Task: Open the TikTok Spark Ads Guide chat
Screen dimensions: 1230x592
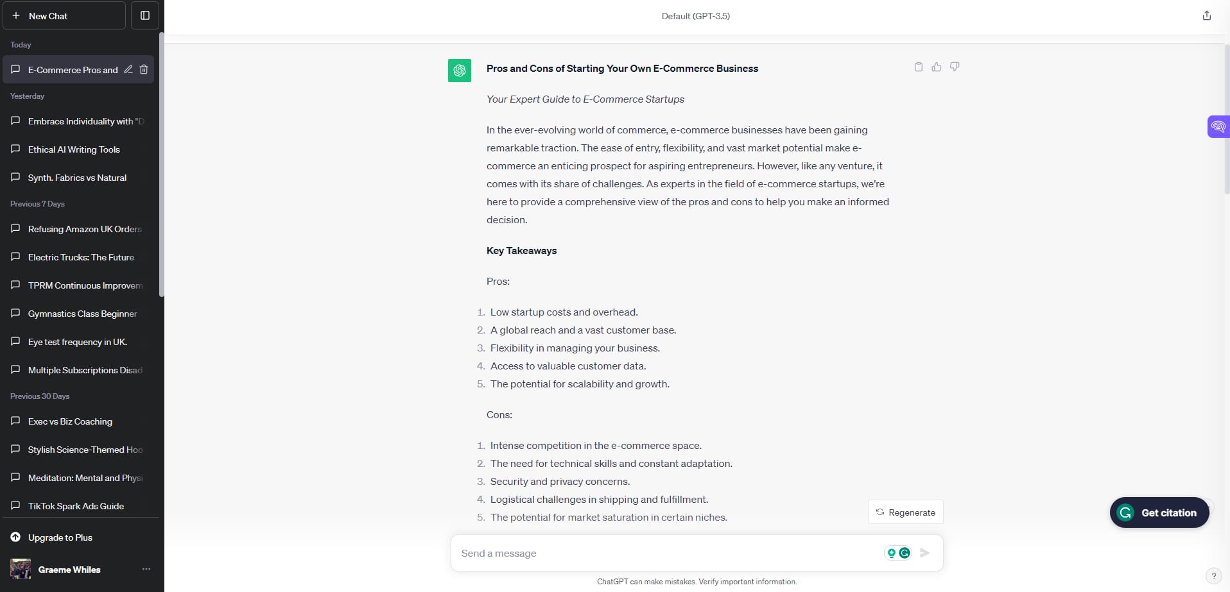Action: (76, 506)
